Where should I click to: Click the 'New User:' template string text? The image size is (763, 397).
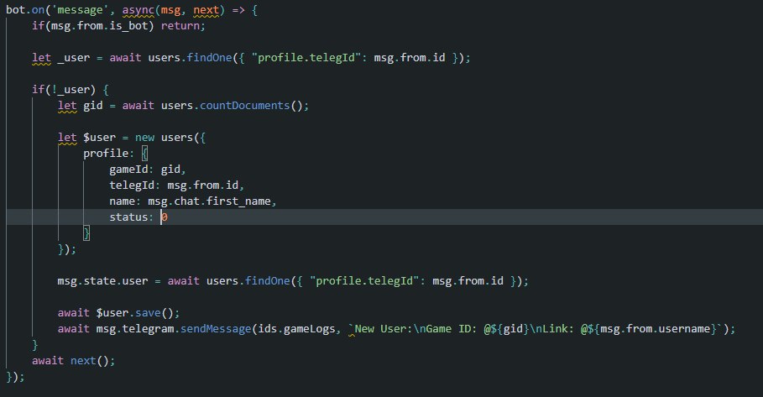[384, 329]
